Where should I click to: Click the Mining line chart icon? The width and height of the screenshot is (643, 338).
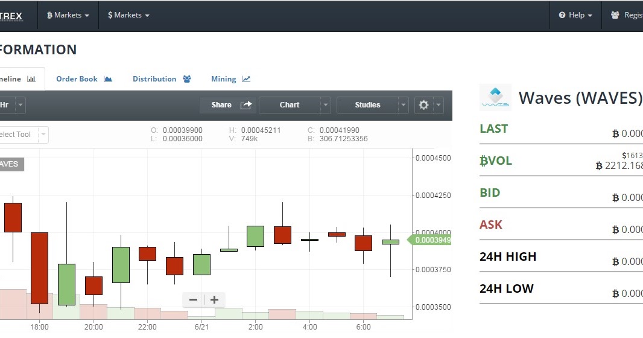coord(246,78)
